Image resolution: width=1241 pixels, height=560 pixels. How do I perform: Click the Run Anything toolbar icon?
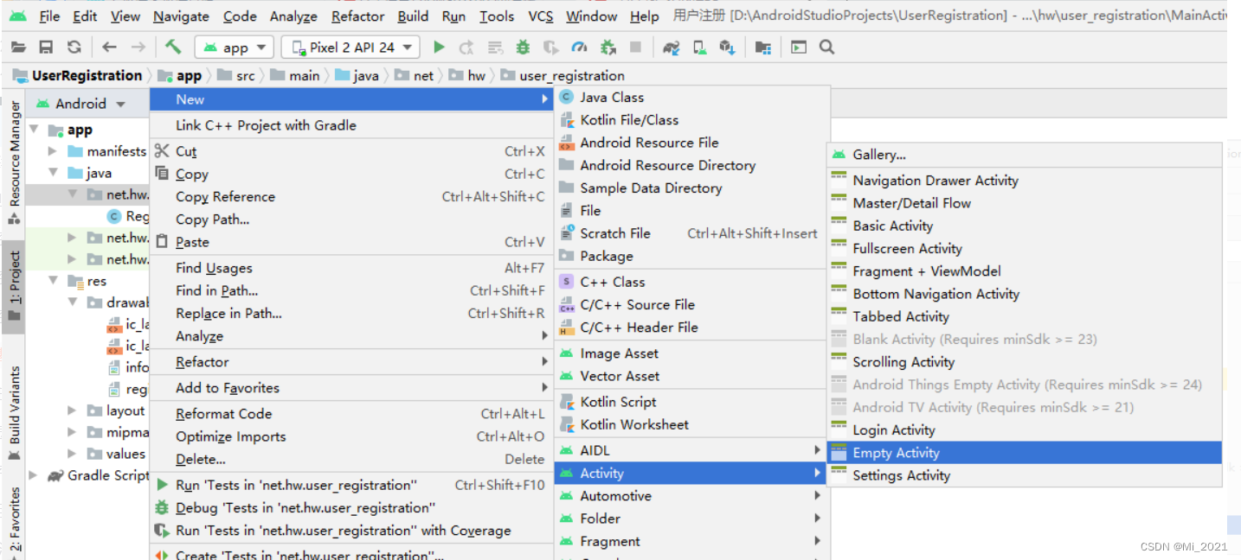point(798,48)
